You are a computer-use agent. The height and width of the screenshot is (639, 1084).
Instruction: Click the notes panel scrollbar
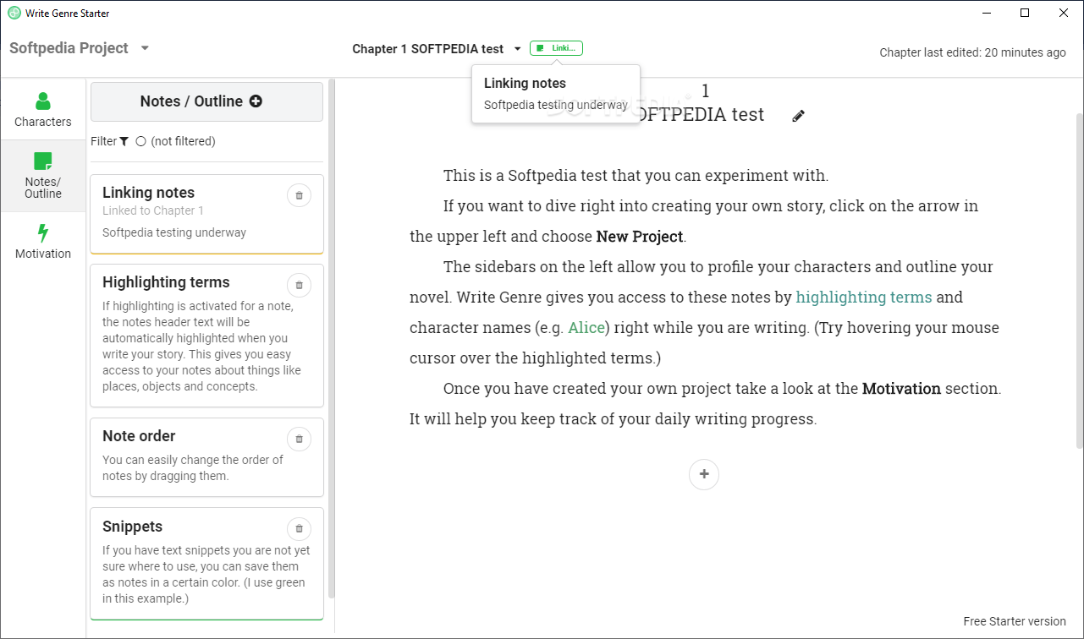(x=332, y=338)
